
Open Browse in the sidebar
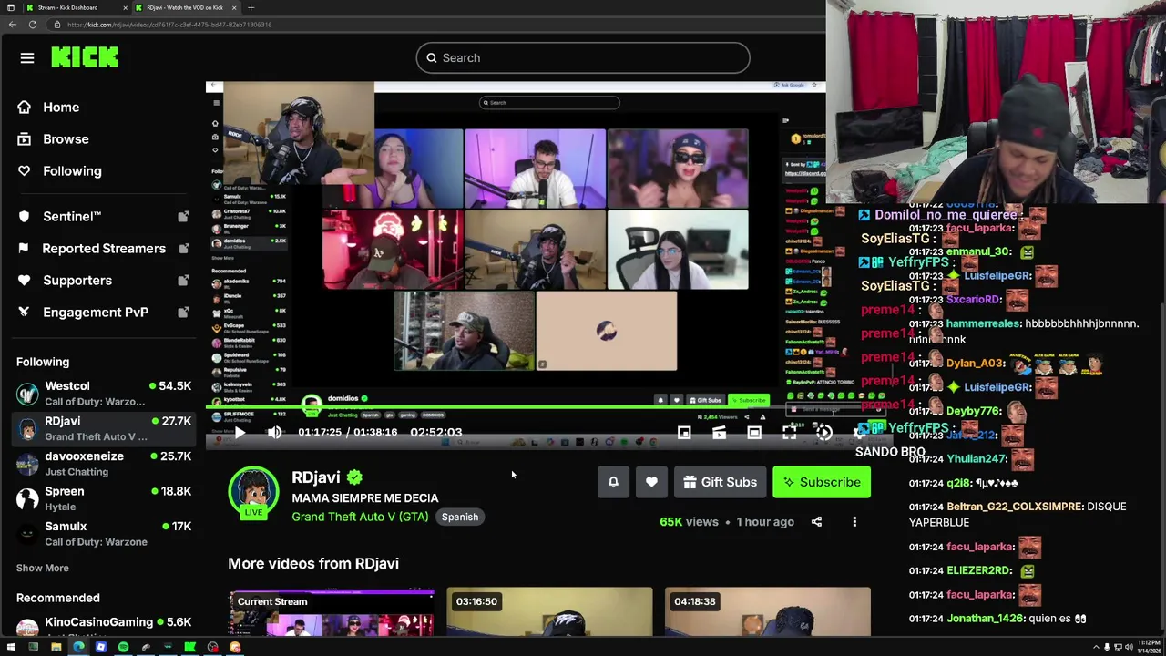pyautogui.click(x=66, y=139)
